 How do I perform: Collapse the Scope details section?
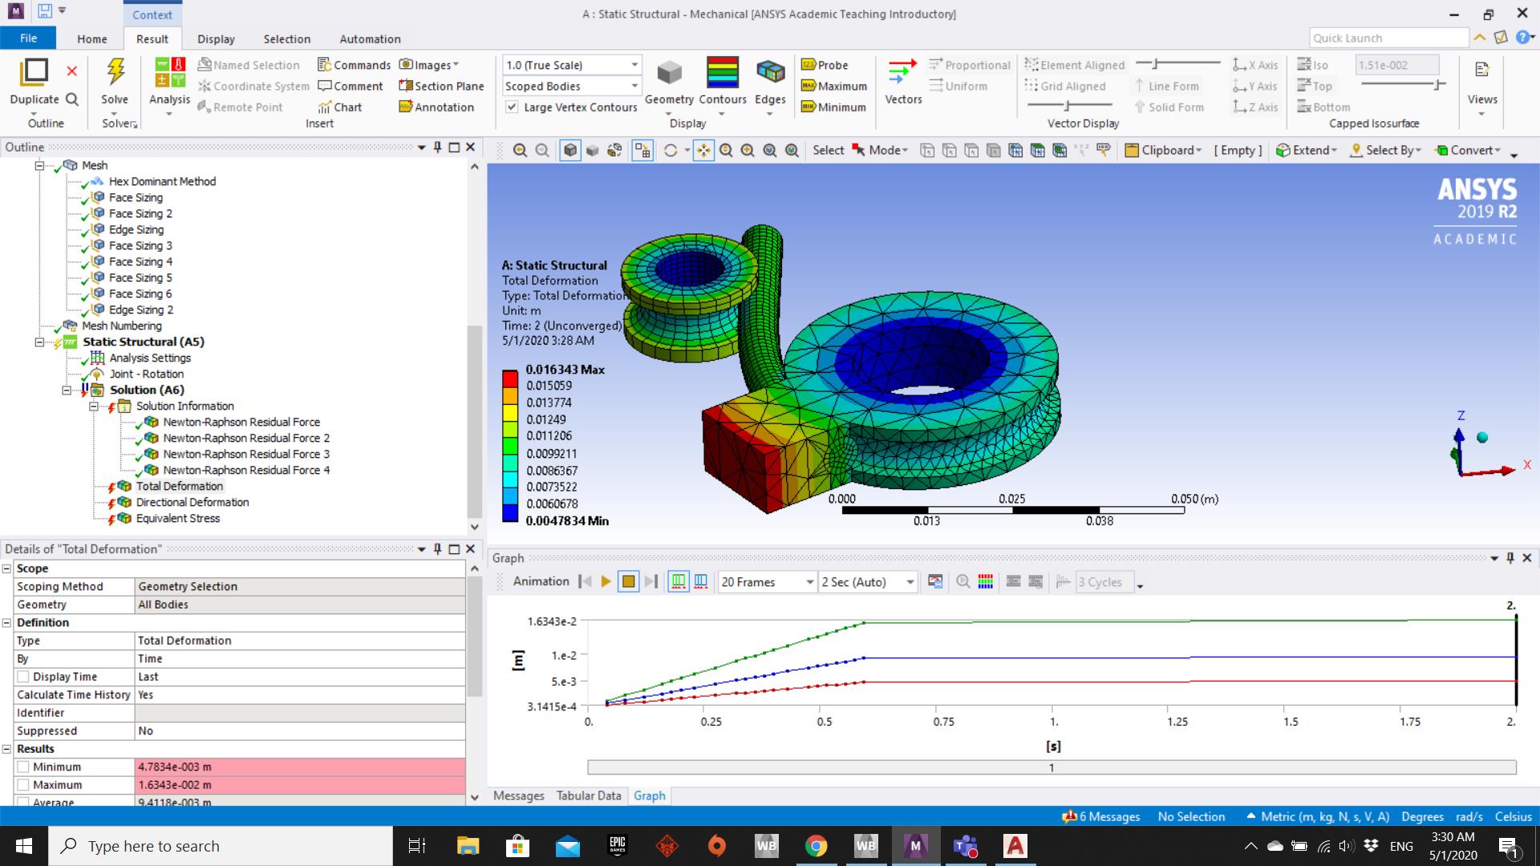click(x=6, y=569)
